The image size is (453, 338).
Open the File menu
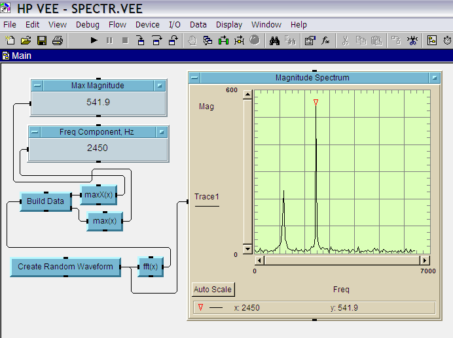10,25
